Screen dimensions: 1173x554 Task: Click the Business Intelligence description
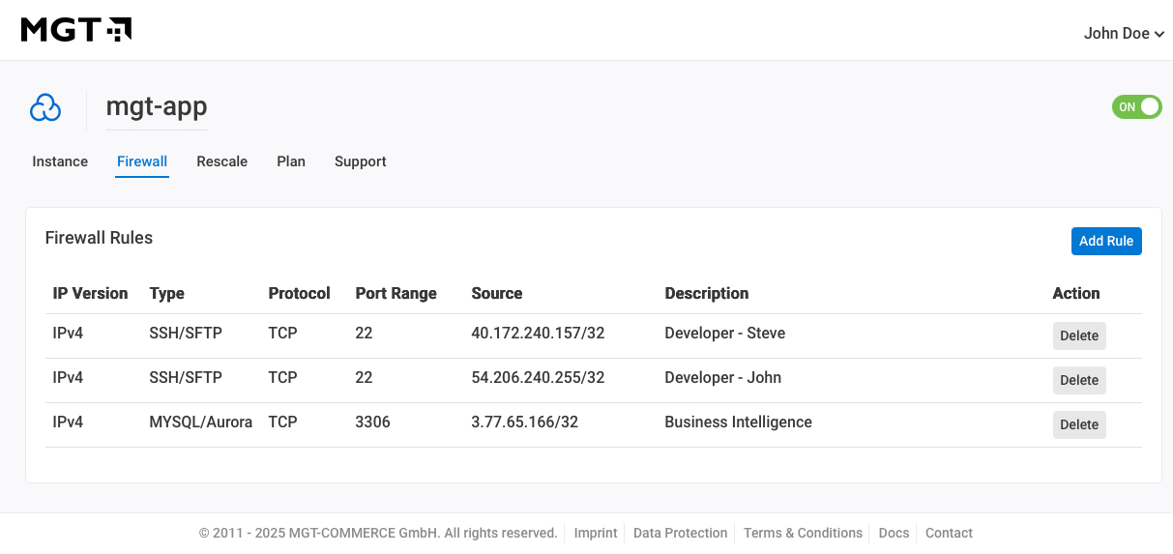tap(738, 423)
